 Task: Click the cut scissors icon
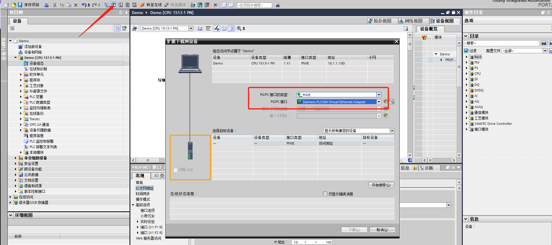(55, 5)
